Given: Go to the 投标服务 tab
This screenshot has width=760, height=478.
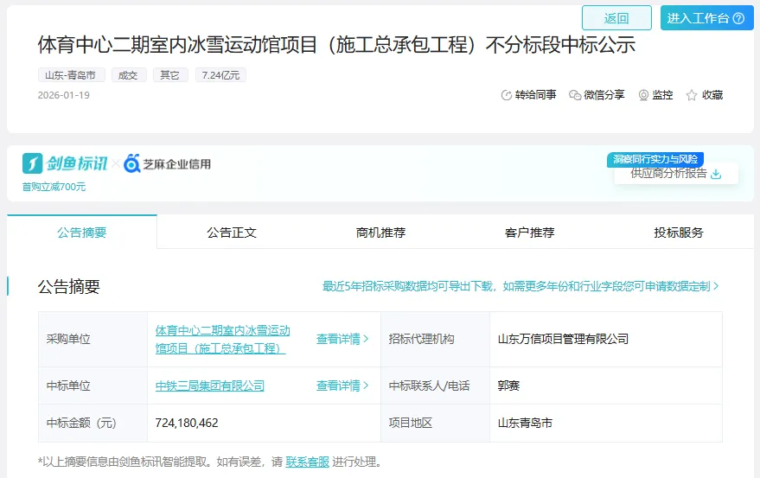Looking at the screenshot, I should click(x=679, y=233).
